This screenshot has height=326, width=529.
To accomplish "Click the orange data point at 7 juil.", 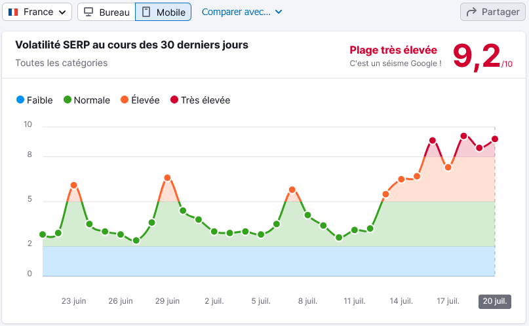I will tap(292, 190).
